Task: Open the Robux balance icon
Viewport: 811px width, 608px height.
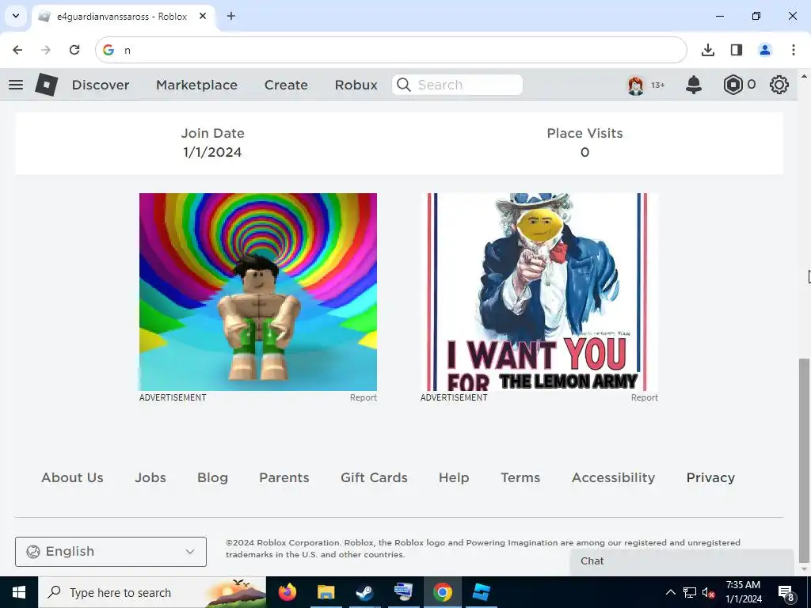Action: 733,85
